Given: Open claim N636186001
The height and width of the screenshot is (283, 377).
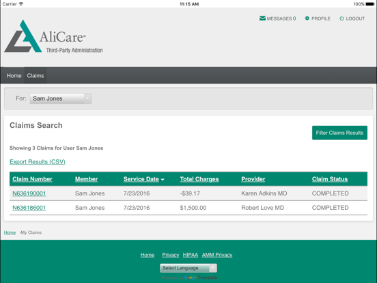Looking at the screenshot, I should [29, 208].
